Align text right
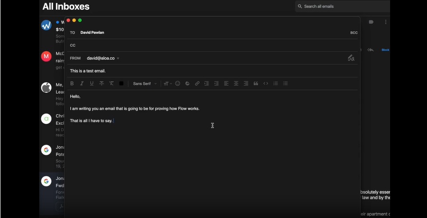This screenshot has height=218, width=427. 246,84
